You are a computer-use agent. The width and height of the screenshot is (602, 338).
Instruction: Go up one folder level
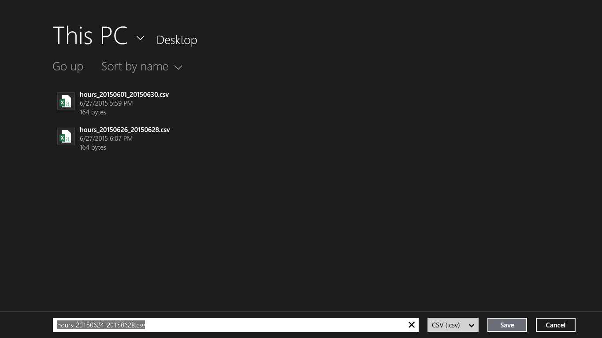click(x=68, y=66)
